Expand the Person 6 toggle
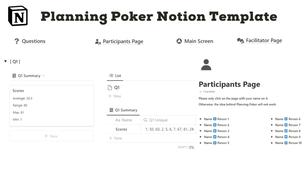304x170 pixels. click(x=272, y=119)
